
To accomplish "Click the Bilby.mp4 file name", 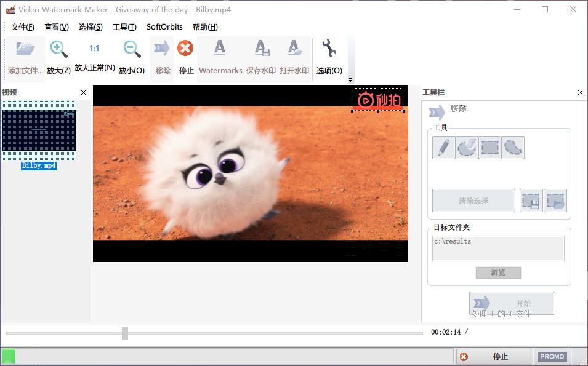I will pyautogui.click(x=39, y=165).
